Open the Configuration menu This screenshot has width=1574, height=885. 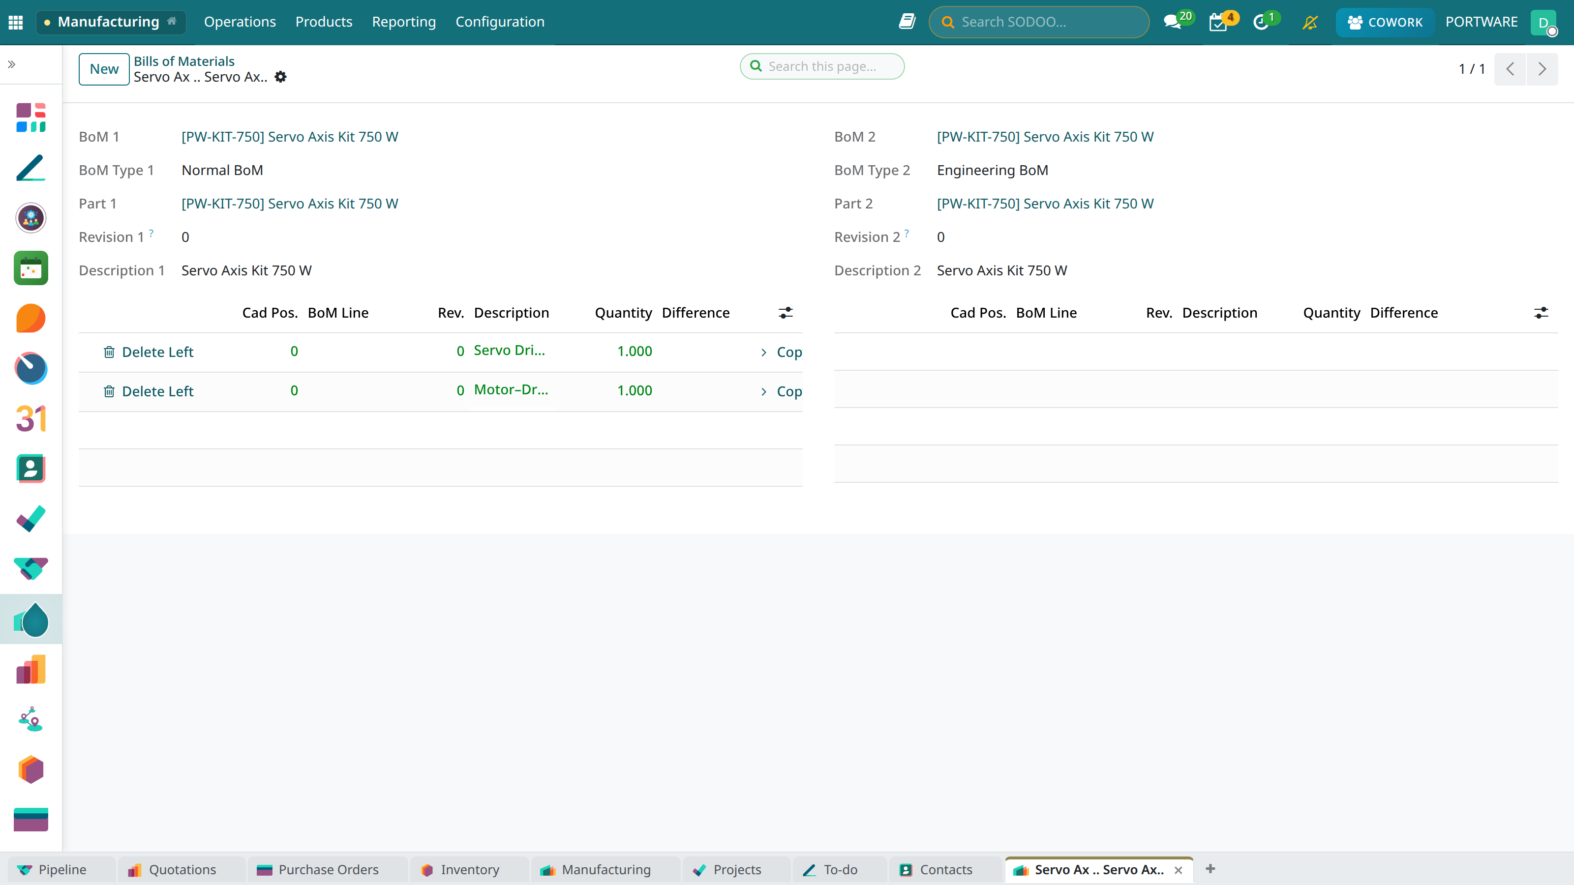[500, 22]
